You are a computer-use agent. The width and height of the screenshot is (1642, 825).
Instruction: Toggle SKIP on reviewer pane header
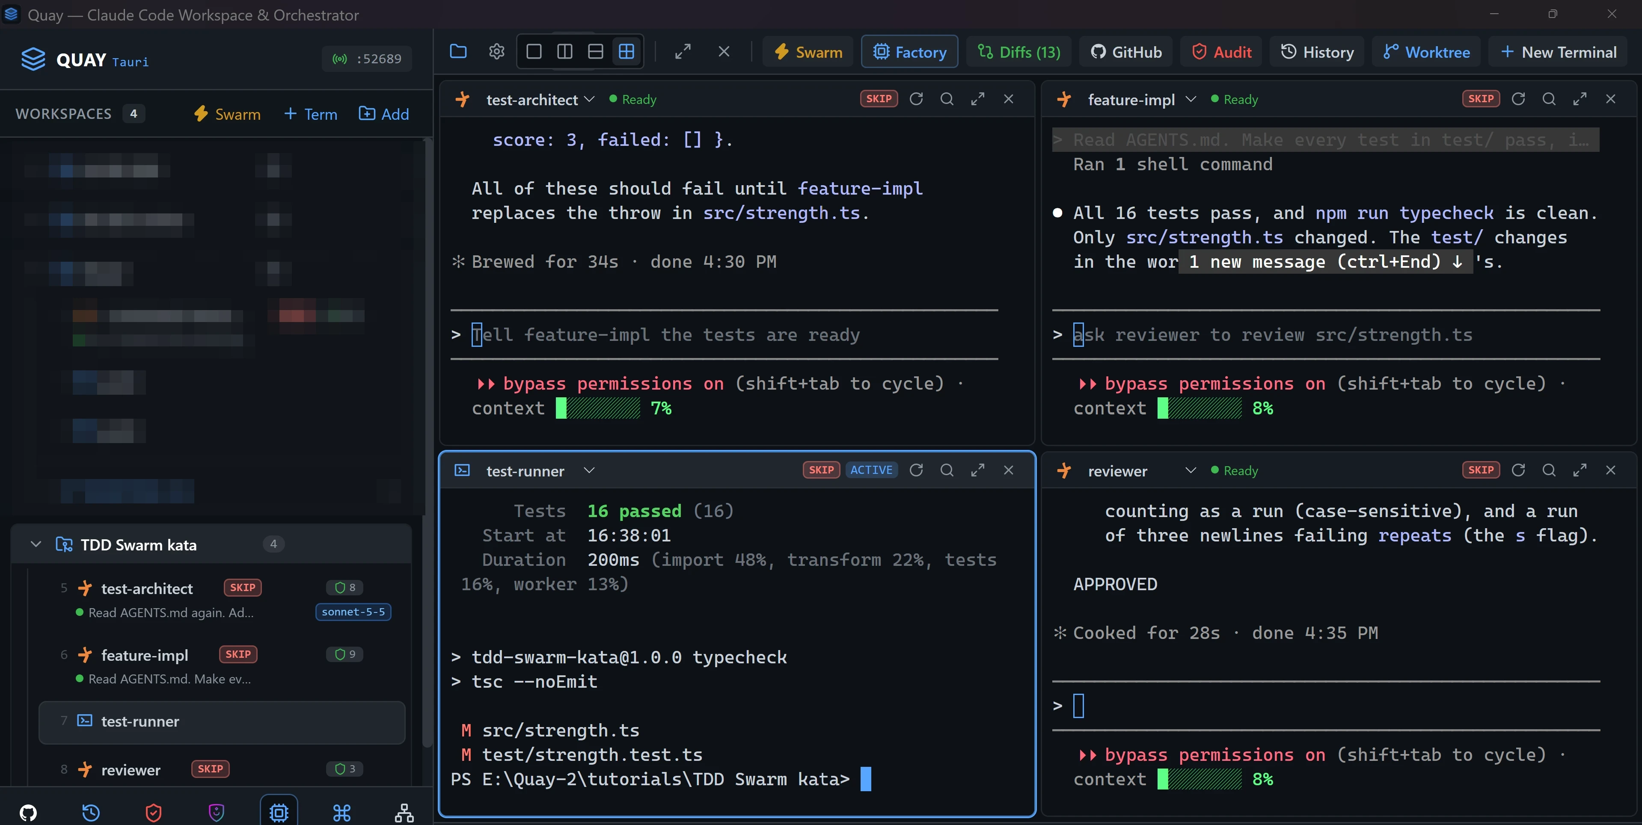[x=1481, y=470]
